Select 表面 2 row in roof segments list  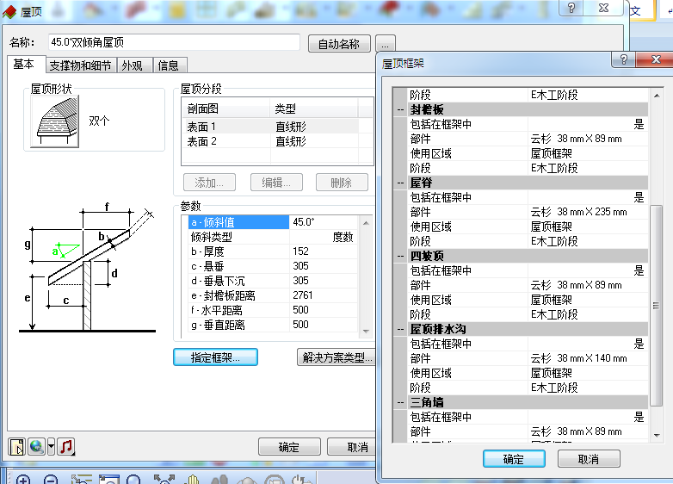(203, 141)
